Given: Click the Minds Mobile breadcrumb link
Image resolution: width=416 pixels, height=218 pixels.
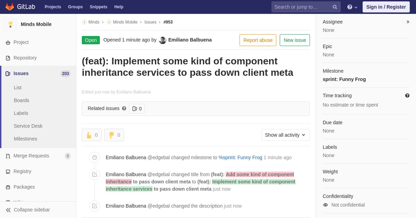Looking at the screenshot, I should click(x=125, y=22).
